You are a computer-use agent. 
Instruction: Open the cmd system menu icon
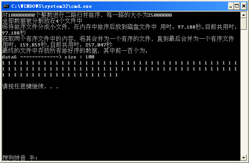(x=6, y=6)
